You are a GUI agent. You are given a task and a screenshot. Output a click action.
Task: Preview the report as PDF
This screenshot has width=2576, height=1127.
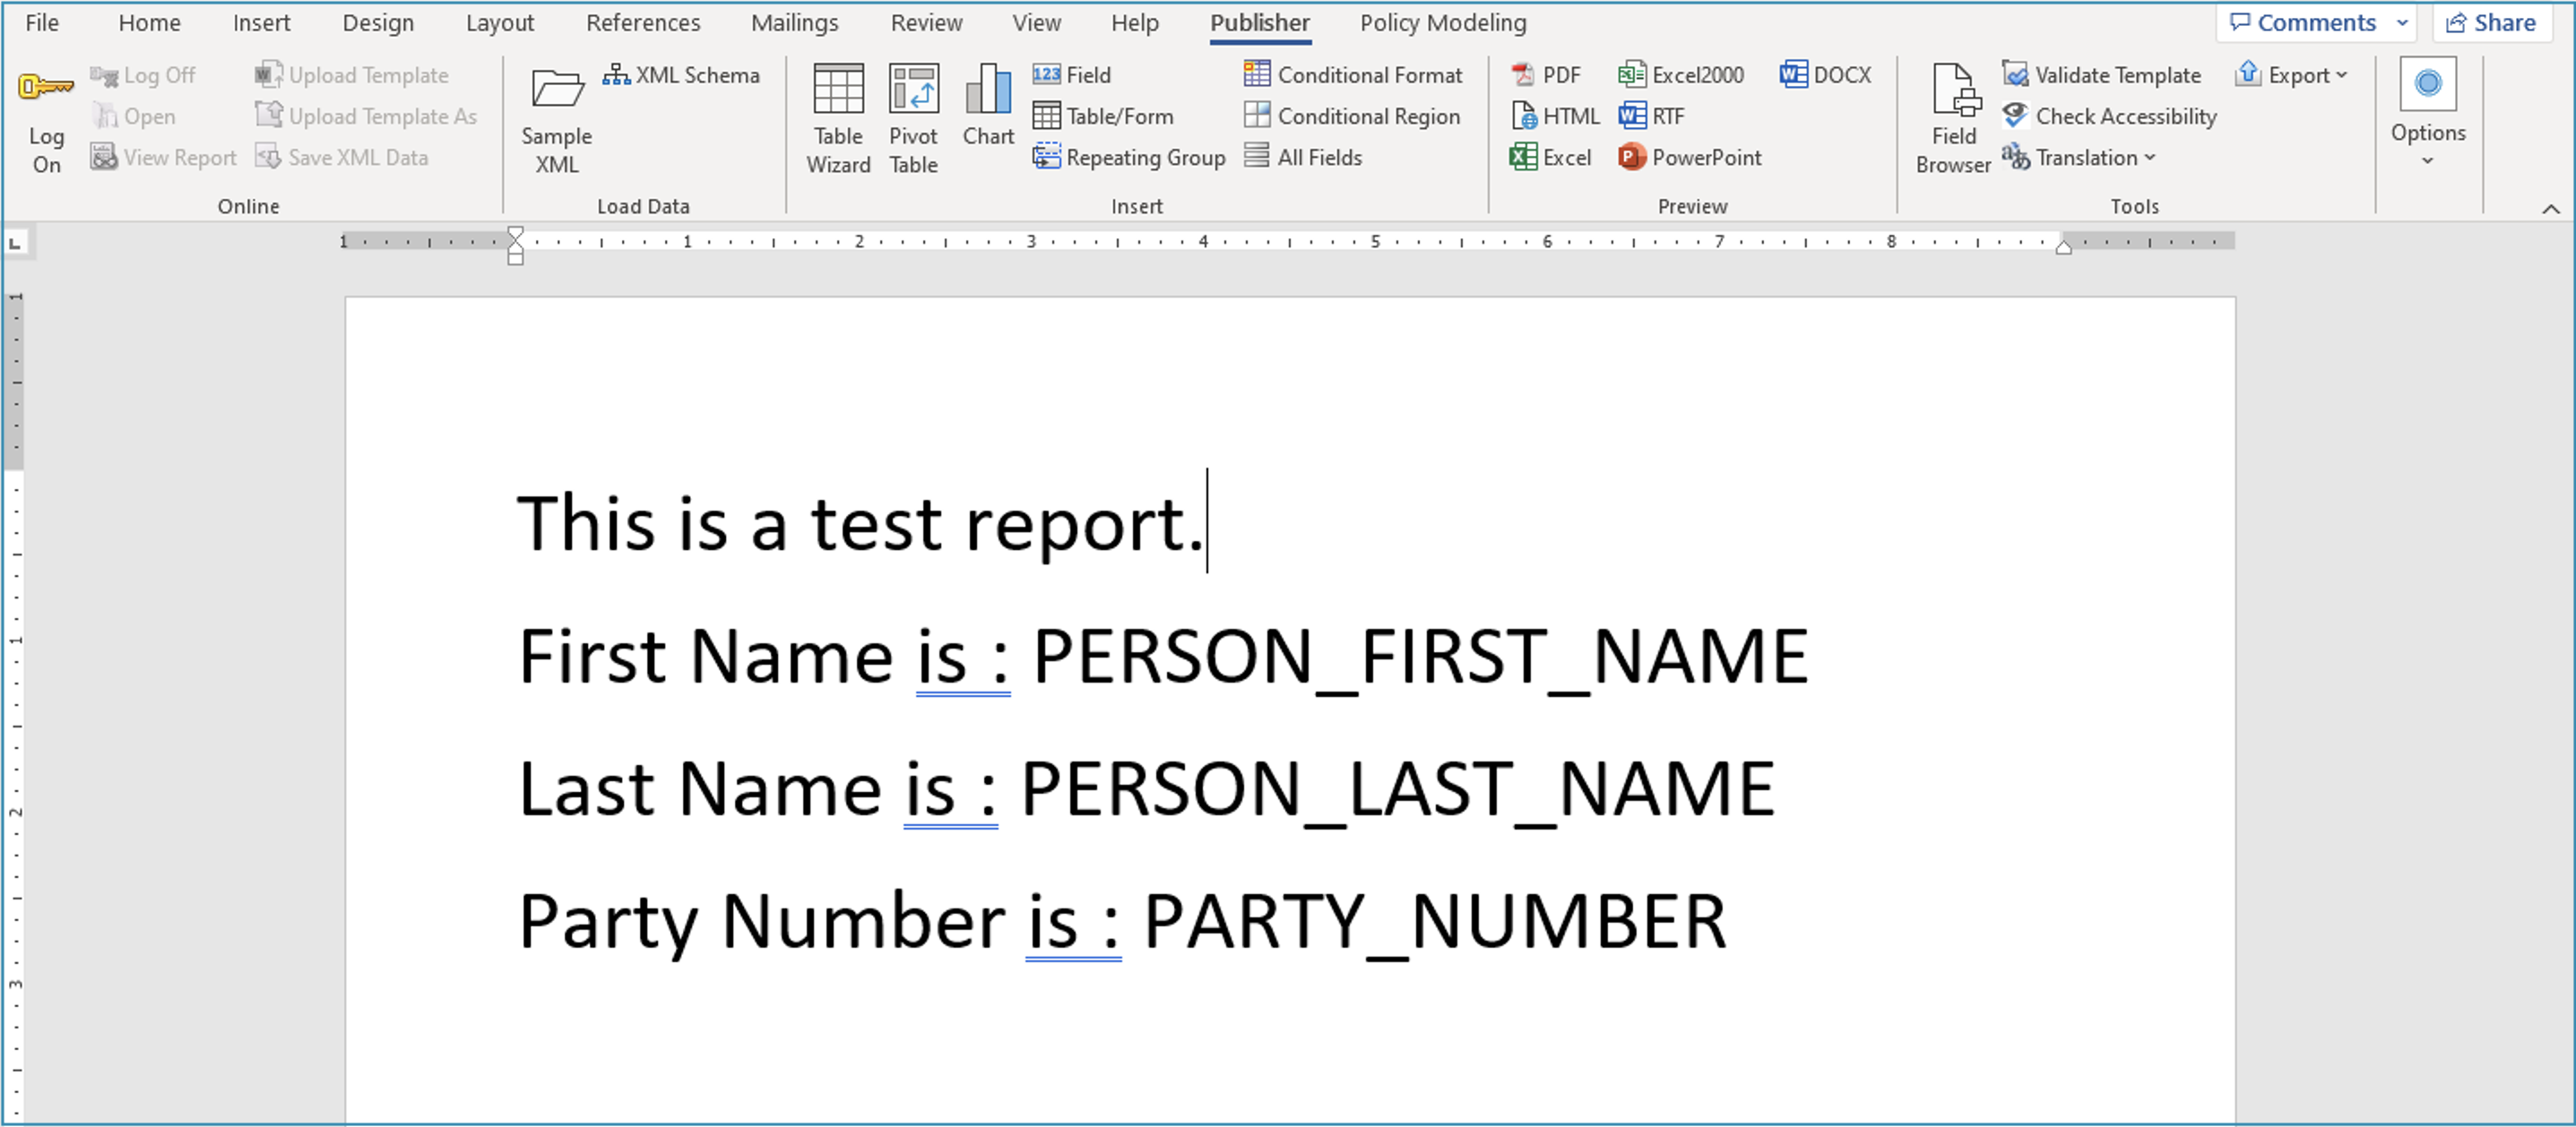pos(1546,75)
